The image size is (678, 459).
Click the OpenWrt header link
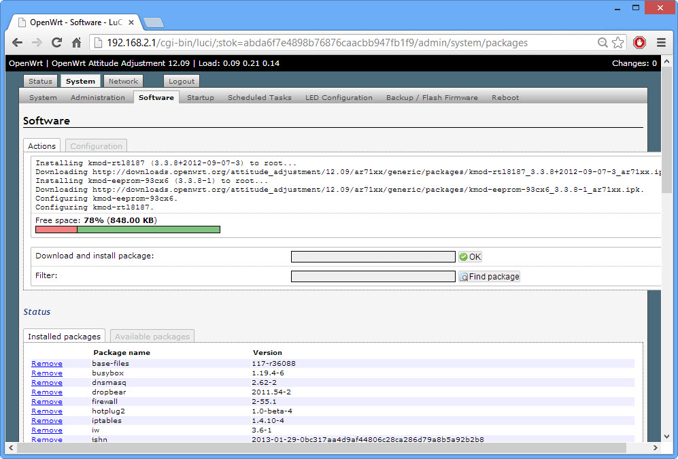[x=26, y=63]
